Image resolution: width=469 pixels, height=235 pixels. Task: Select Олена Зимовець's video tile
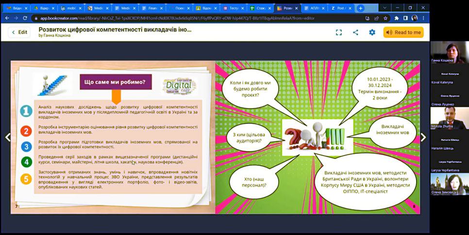(x=450, y=184)
